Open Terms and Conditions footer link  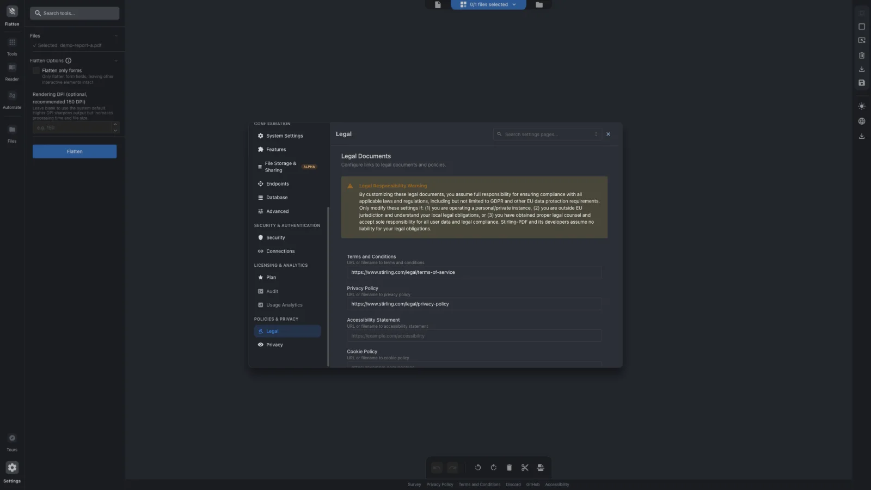tap(480, 485)
